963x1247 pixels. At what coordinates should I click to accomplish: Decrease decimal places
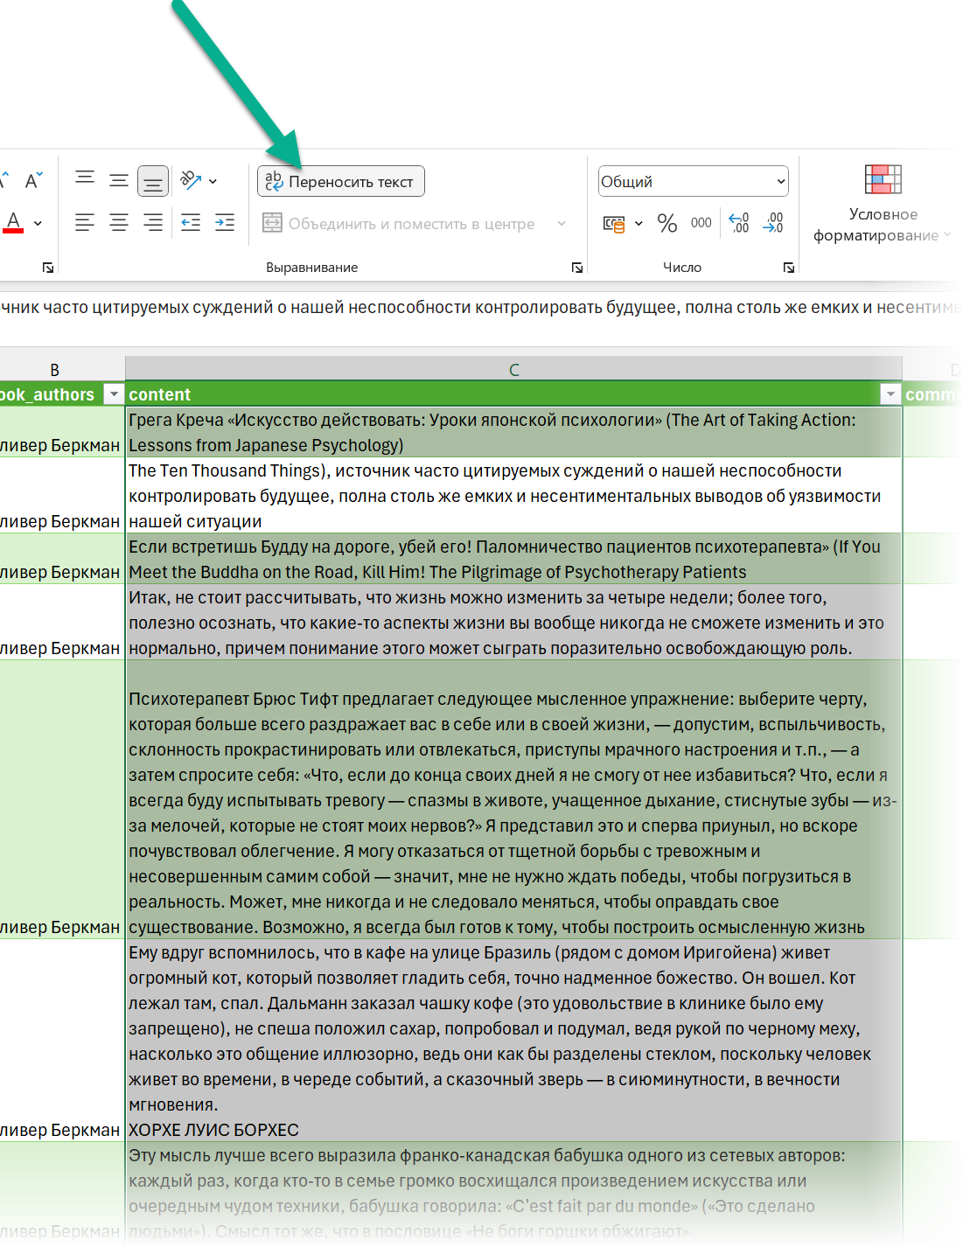773,223
